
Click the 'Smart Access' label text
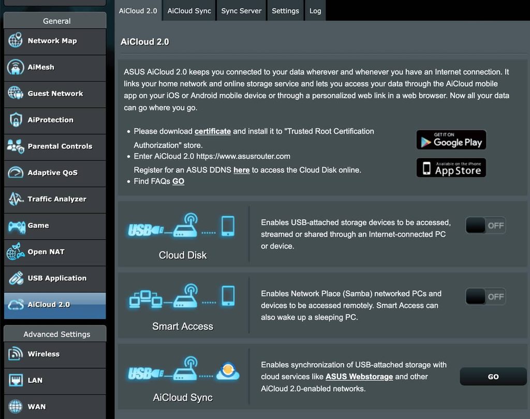point(183,326)
